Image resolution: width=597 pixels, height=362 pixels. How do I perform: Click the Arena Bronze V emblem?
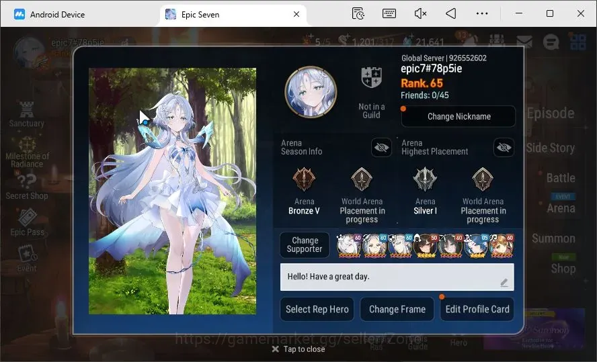pos(304,179)
